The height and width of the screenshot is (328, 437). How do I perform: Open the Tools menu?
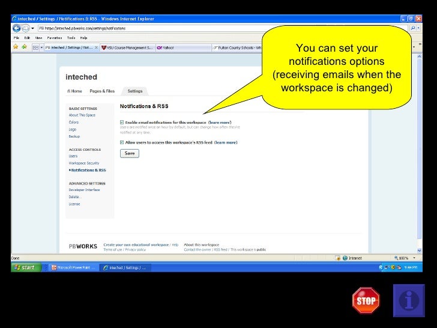click(71, 38)
